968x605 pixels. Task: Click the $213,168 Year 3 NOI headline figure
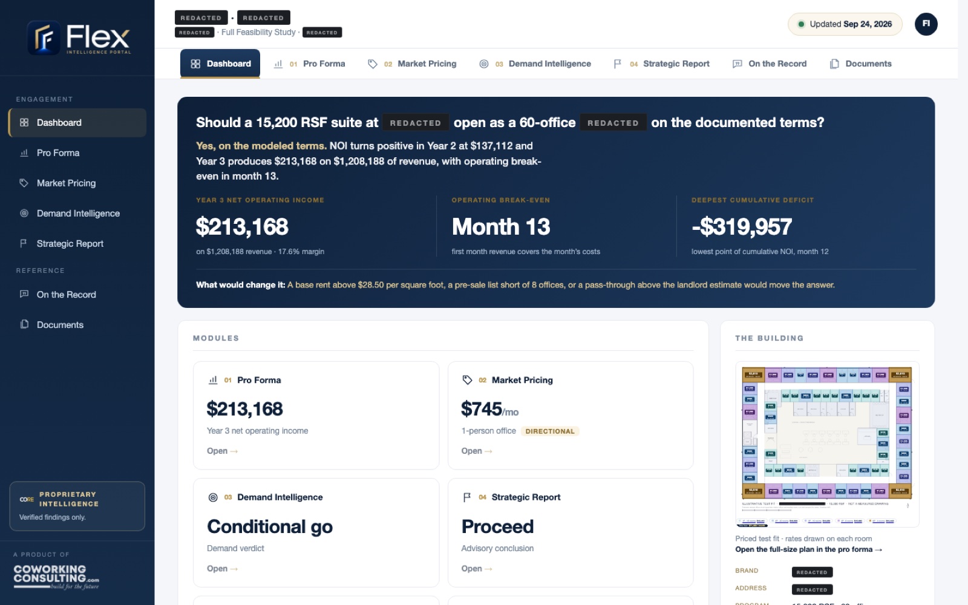click(242, 227)
